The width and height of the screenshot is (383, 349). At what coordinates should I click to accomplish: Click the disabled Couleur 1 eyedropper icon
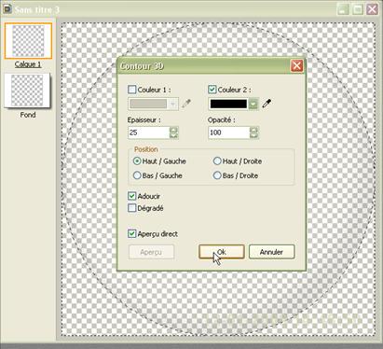(x=186, y=104)
